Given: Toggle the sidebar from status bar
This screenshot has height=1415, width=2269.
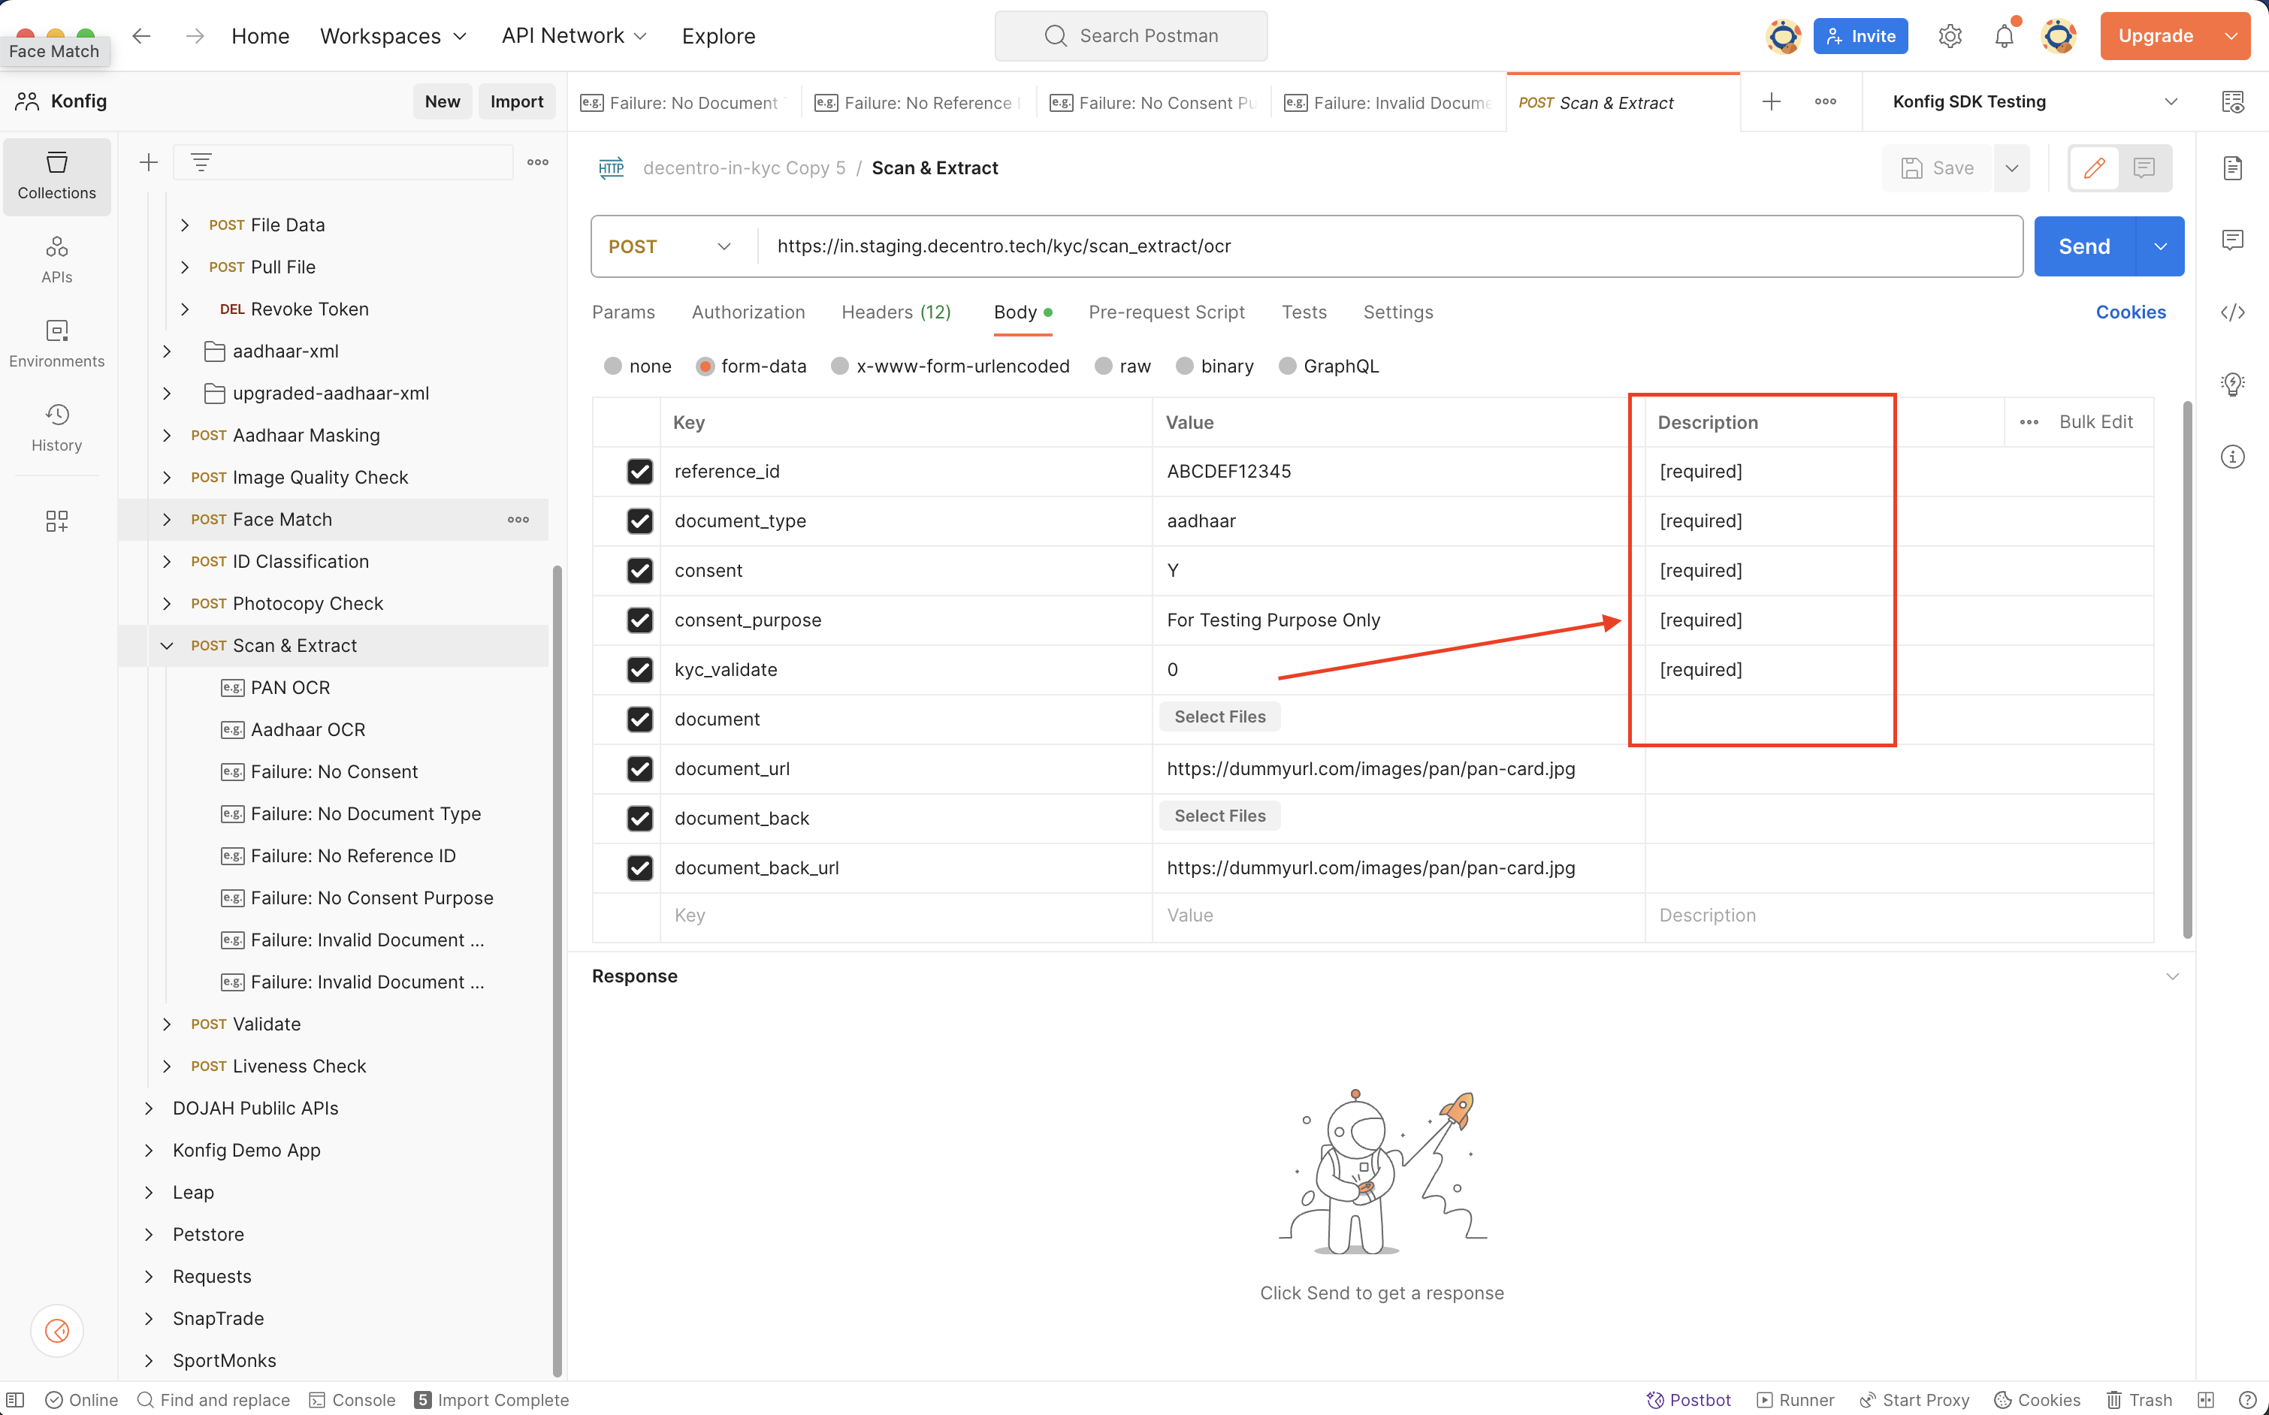Looking at the screenshot, I should click(x=16, y=1399).
